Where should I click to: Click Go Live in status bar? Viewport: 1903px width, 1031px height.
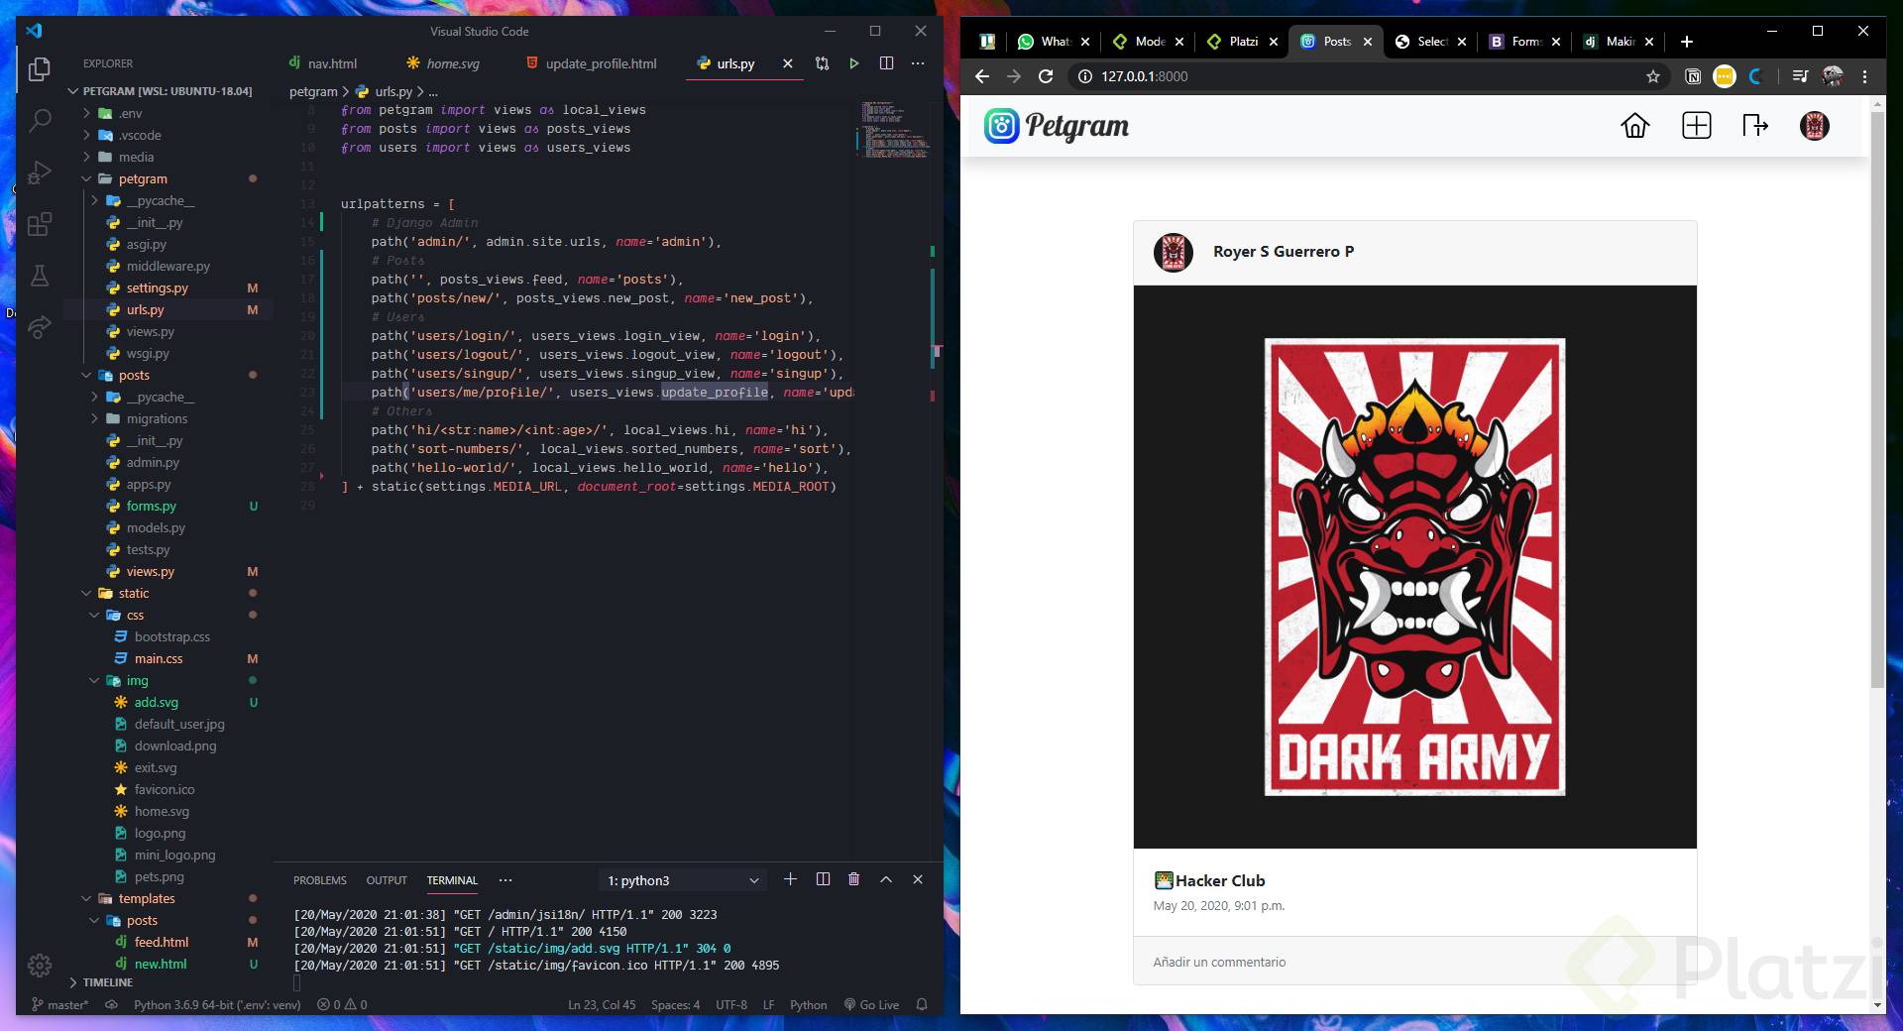coord(871,1004)
